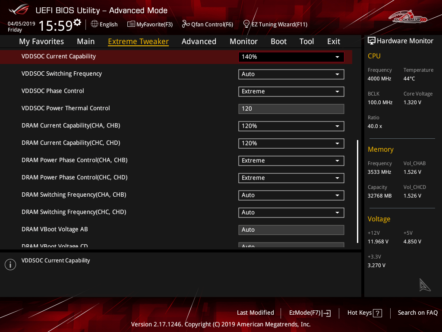The height and width of the screenshot is (332, 442).
Task: Click the EzMode(F7) switch icon
Action: [x=327, y=313]
